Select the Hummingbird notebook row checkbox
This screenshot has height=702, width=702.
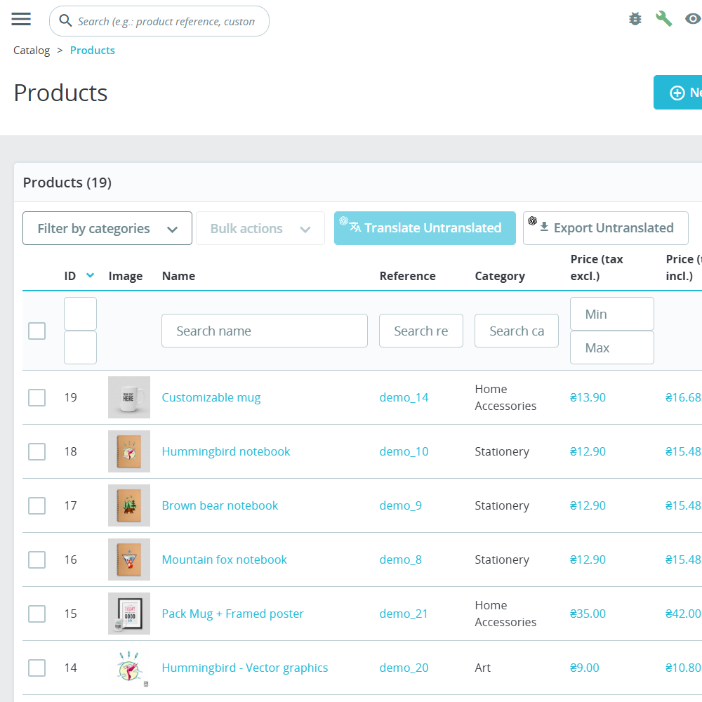point(37,451)
